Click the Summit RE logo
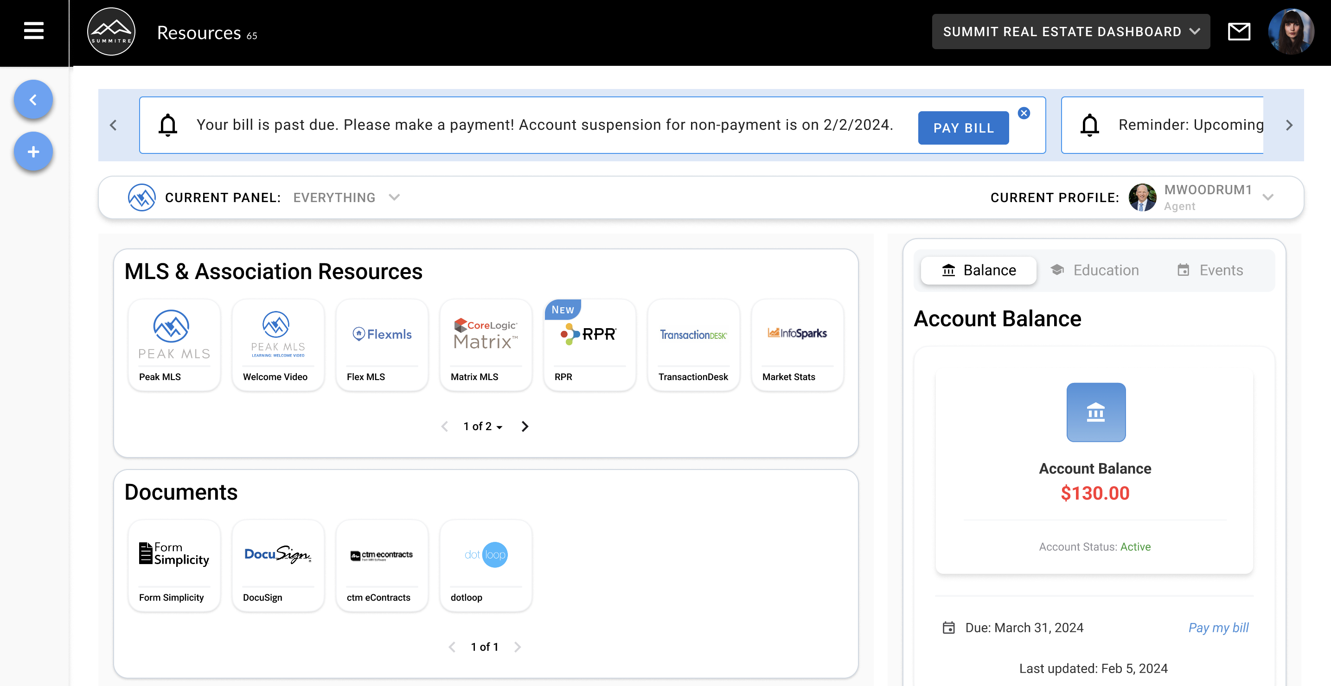Viewport: 1331px width, 686px height. (x=111, y=32)
